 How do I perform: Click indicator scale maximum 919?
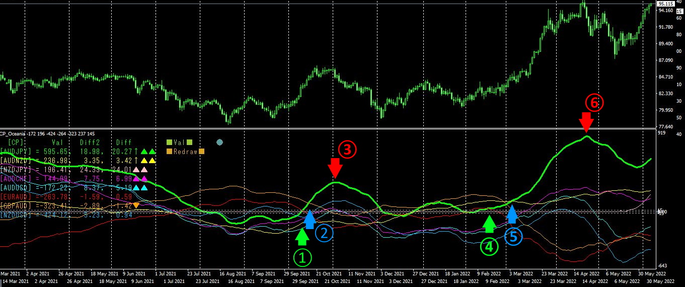pos(662,133)
